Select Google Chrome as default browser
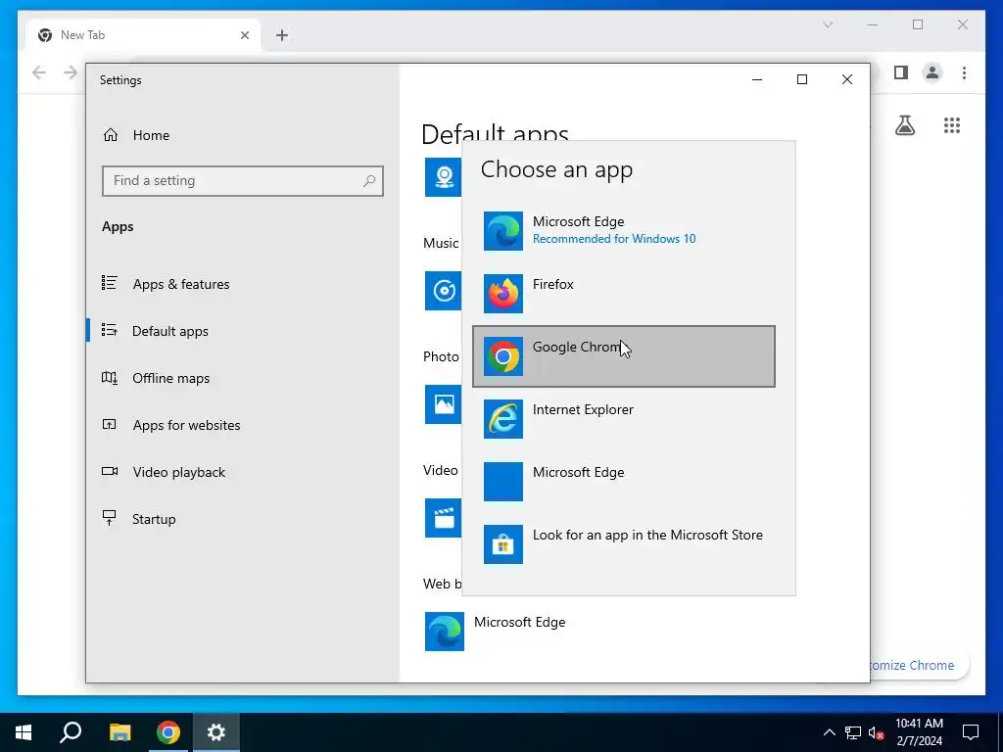 [x=624, y=356]
